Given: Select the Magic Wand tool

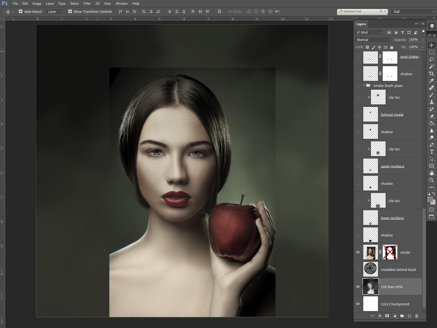Looking at the screenshot, I should pyautogui.click(x=432, y=66).
